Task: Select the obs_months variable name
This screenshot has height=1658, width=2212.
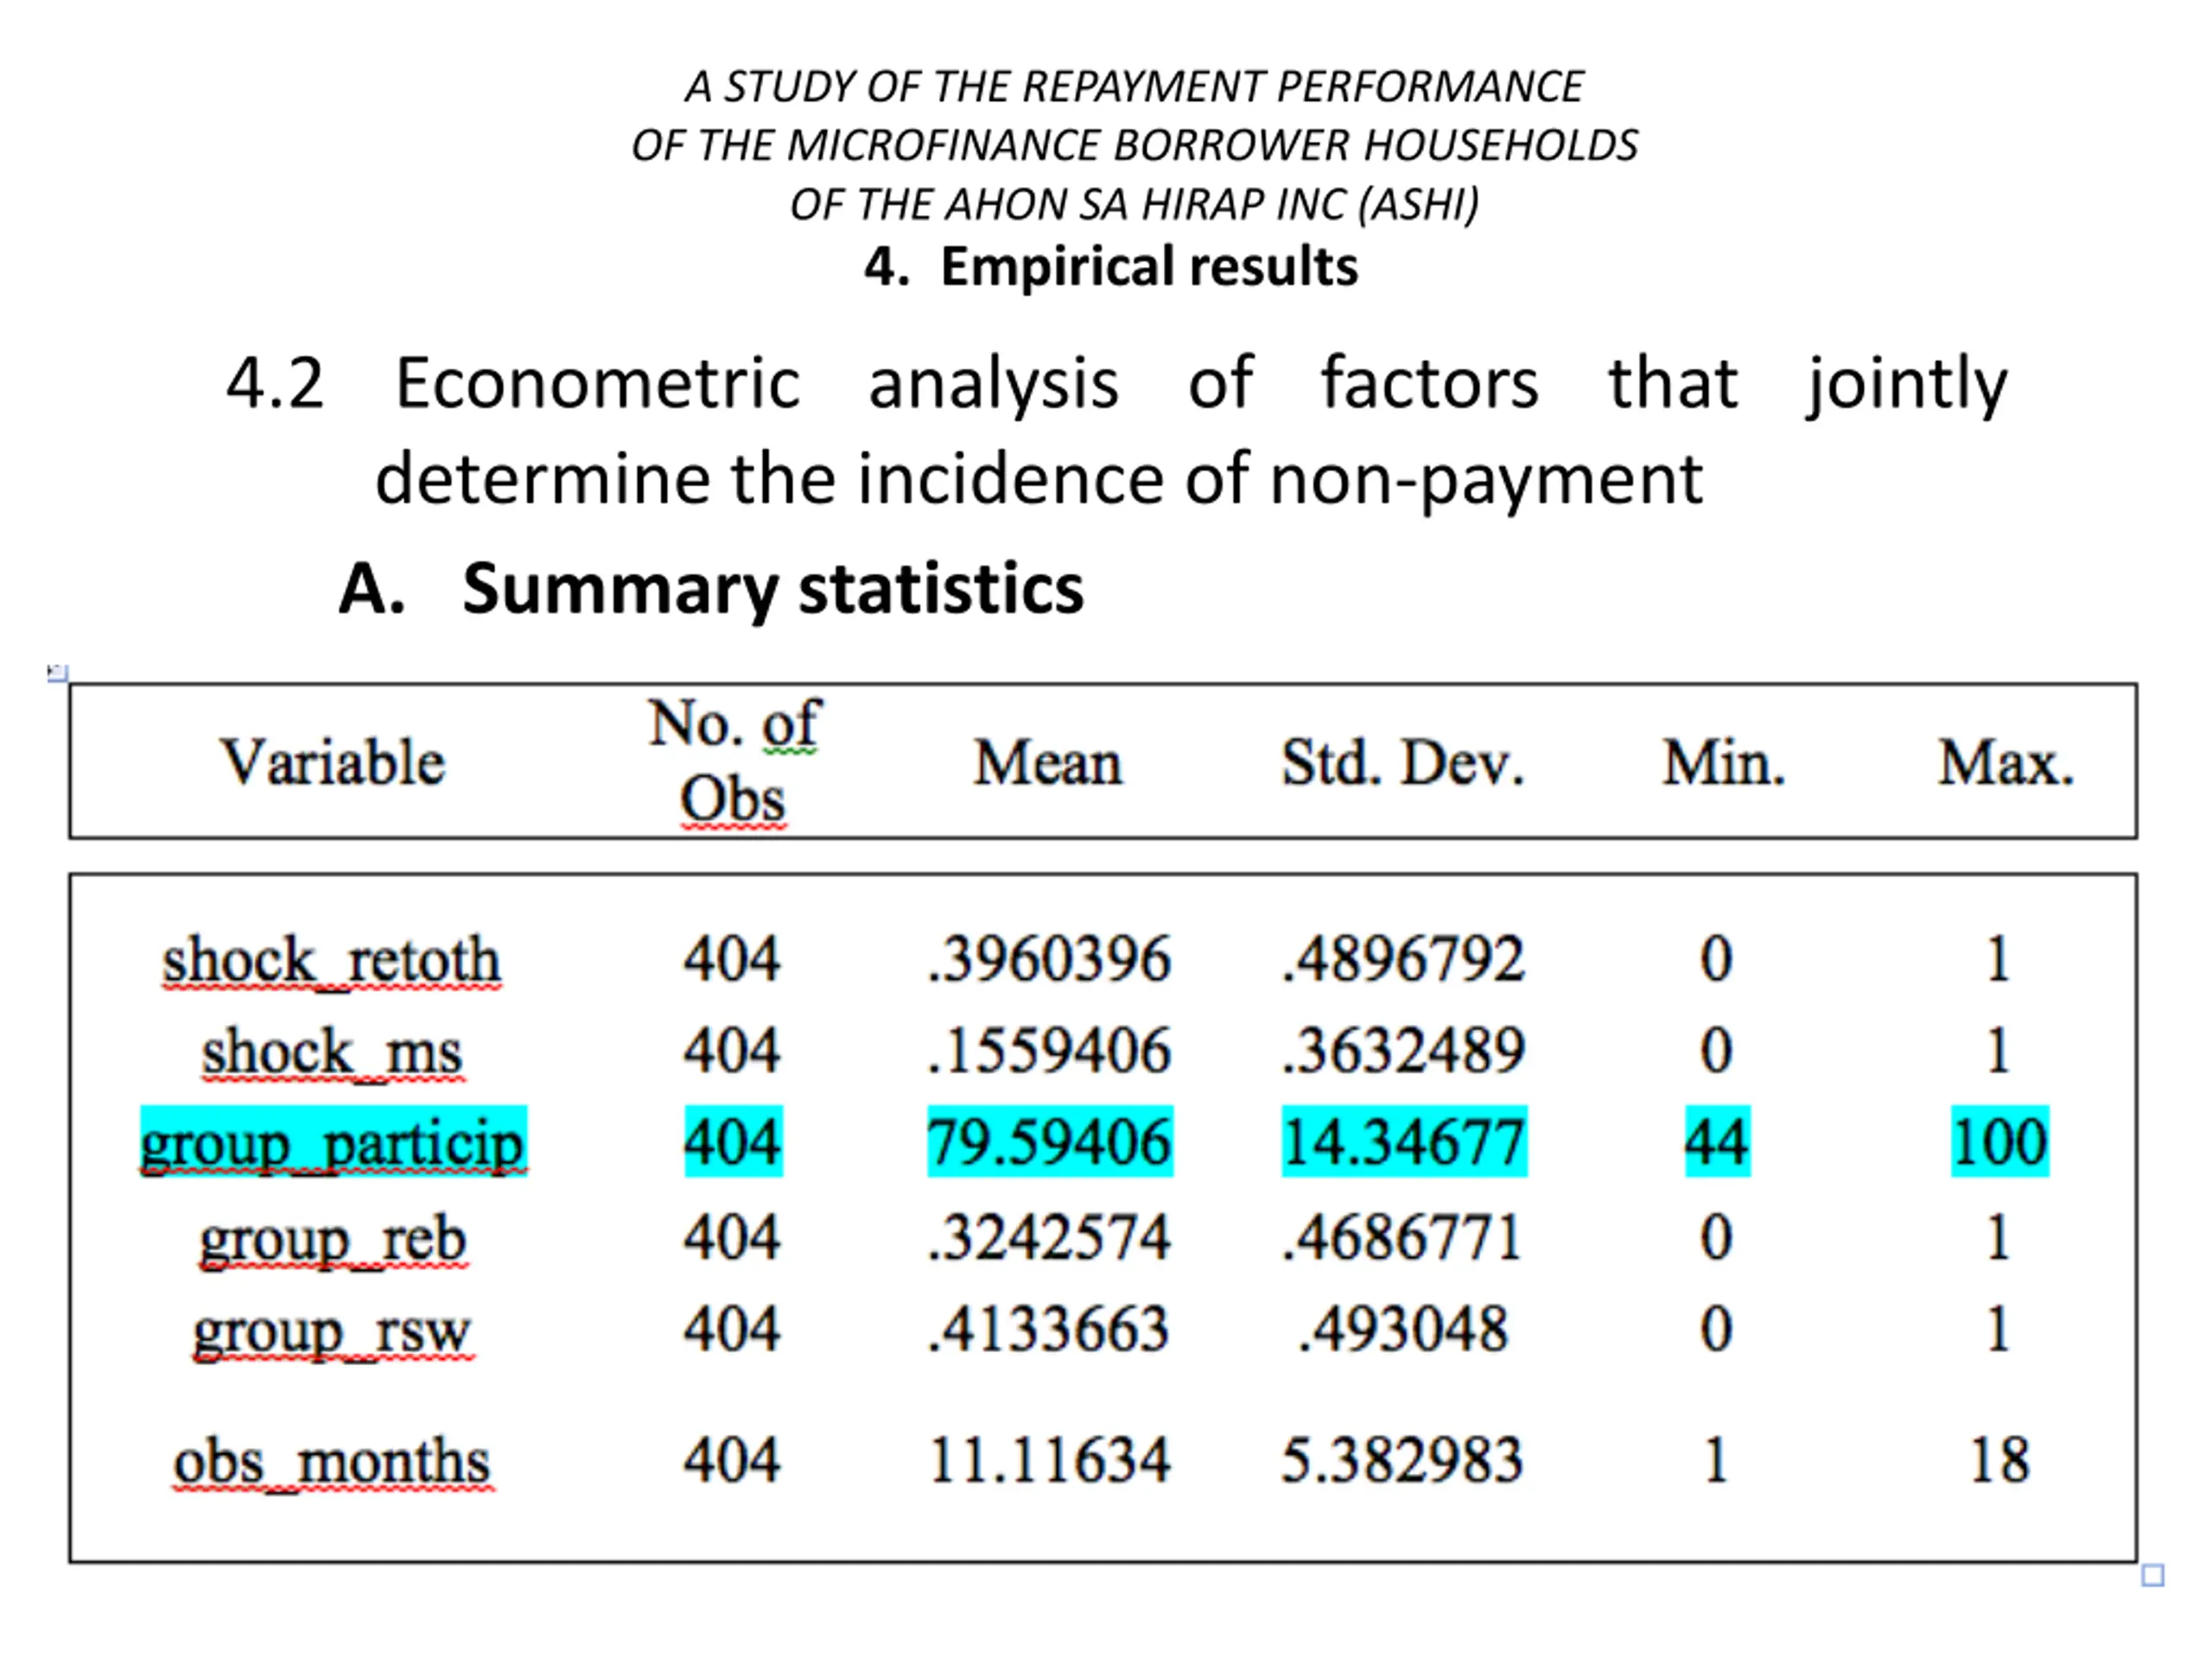Action: pyautogui.click(x=332, y=1461)
